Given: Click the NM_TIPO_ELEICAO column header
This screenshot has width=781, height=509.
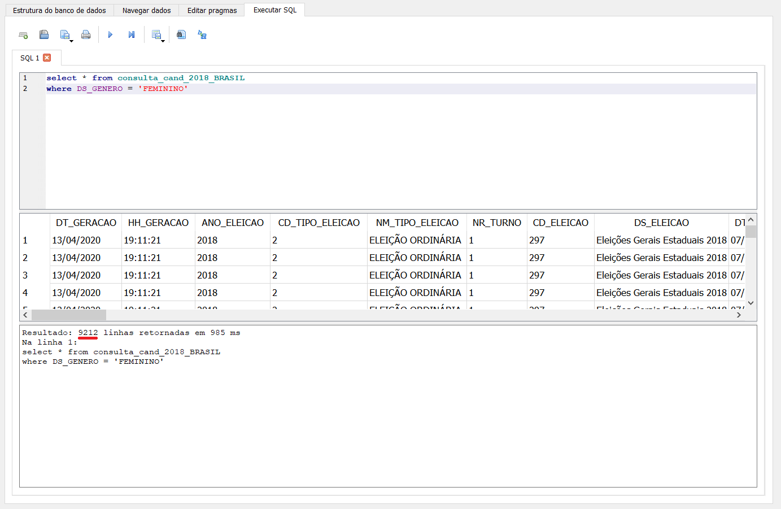Looking at the screenshot, I should [417, 223].
